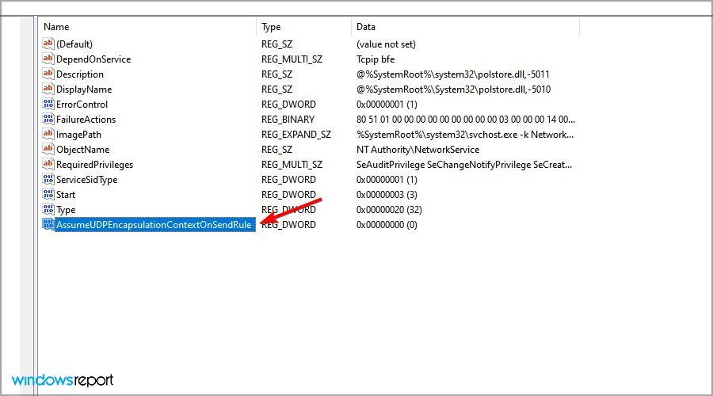Viewport: 713px width, 396px height.
Task: Click the 'Tcpip bfe' data cell
Action: [376, 59]
